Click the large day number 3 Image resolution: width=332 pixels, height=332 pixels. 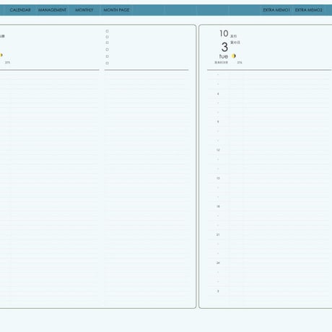click(224, 47)
